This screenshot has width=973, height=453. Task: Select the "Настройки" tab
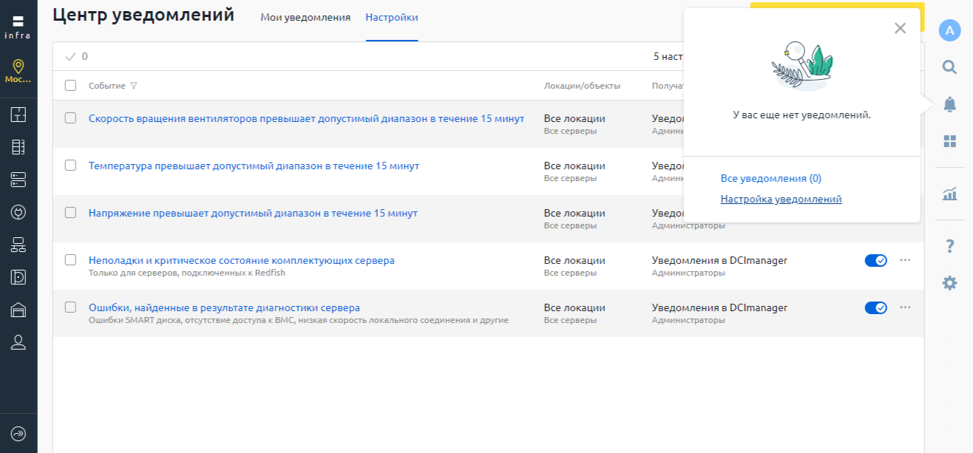392,18
